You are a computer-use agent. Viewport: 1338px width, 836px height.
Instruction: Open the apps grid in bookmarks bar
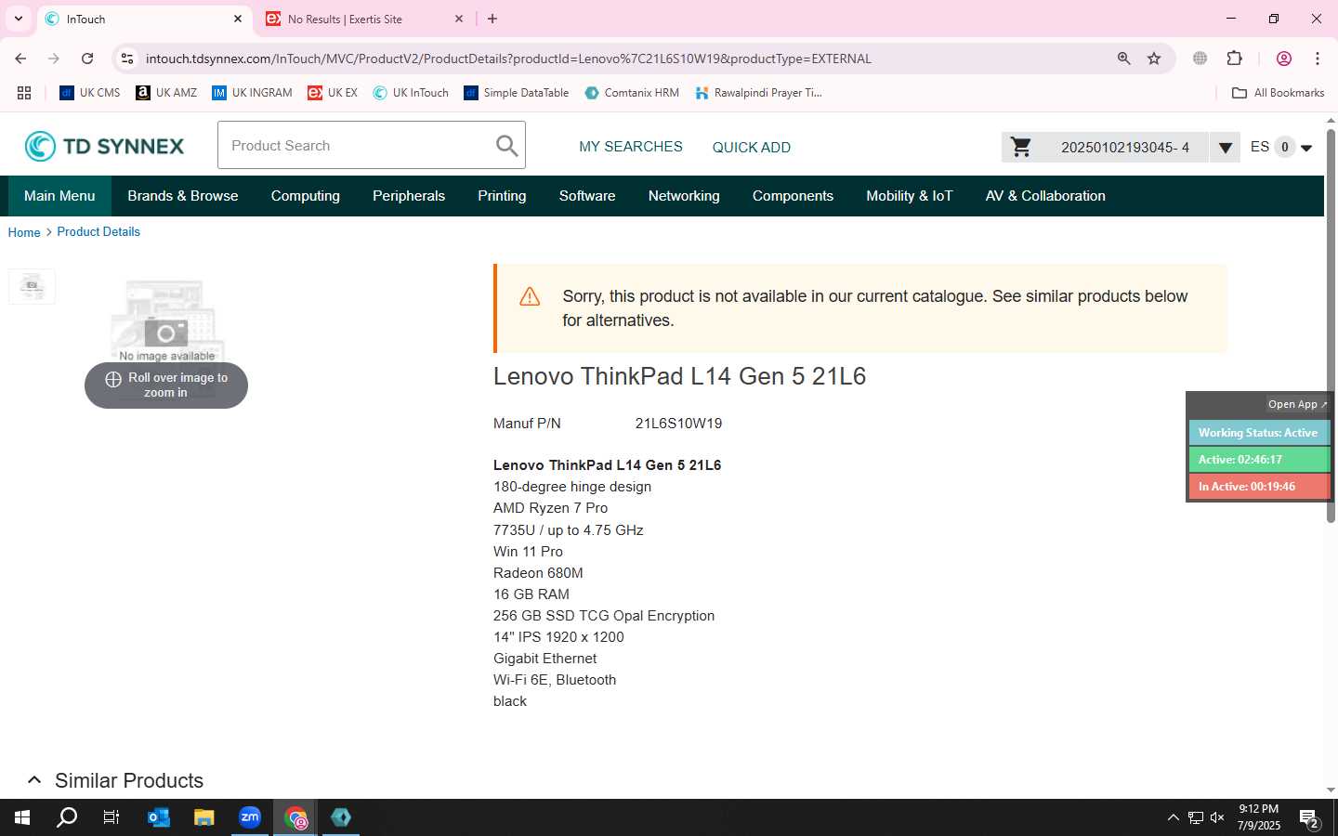click(x=24, y=93)
